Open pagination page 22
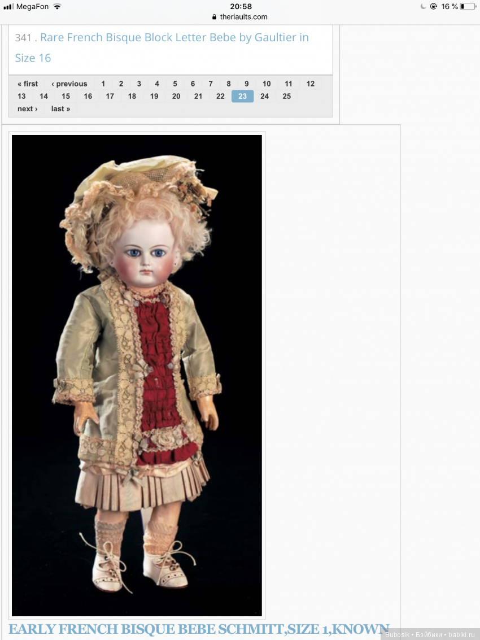The height and width of the screenshot is (640, 480). [220, 97]
